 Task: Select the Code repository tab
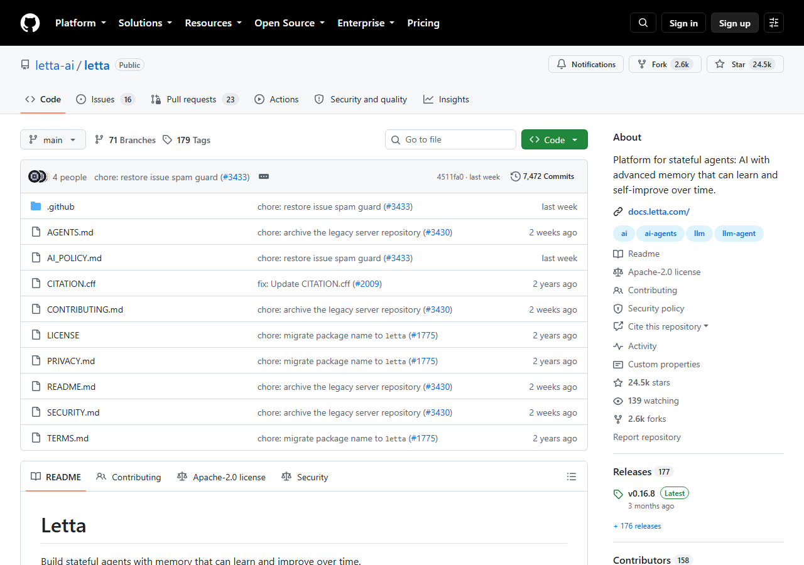(x=43, y=99)
